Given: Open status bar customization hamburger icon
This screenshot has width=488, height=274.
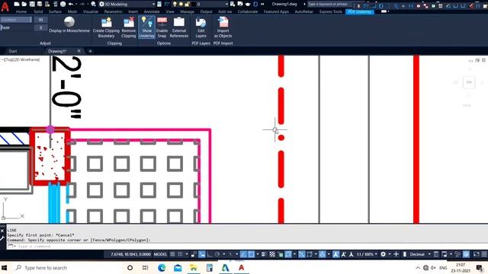Looking at the screenshot, I should pos(484,254).
